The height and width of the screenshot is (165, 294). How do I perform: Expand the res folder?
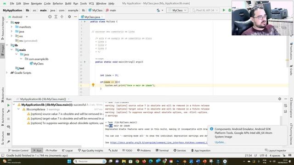11,36
